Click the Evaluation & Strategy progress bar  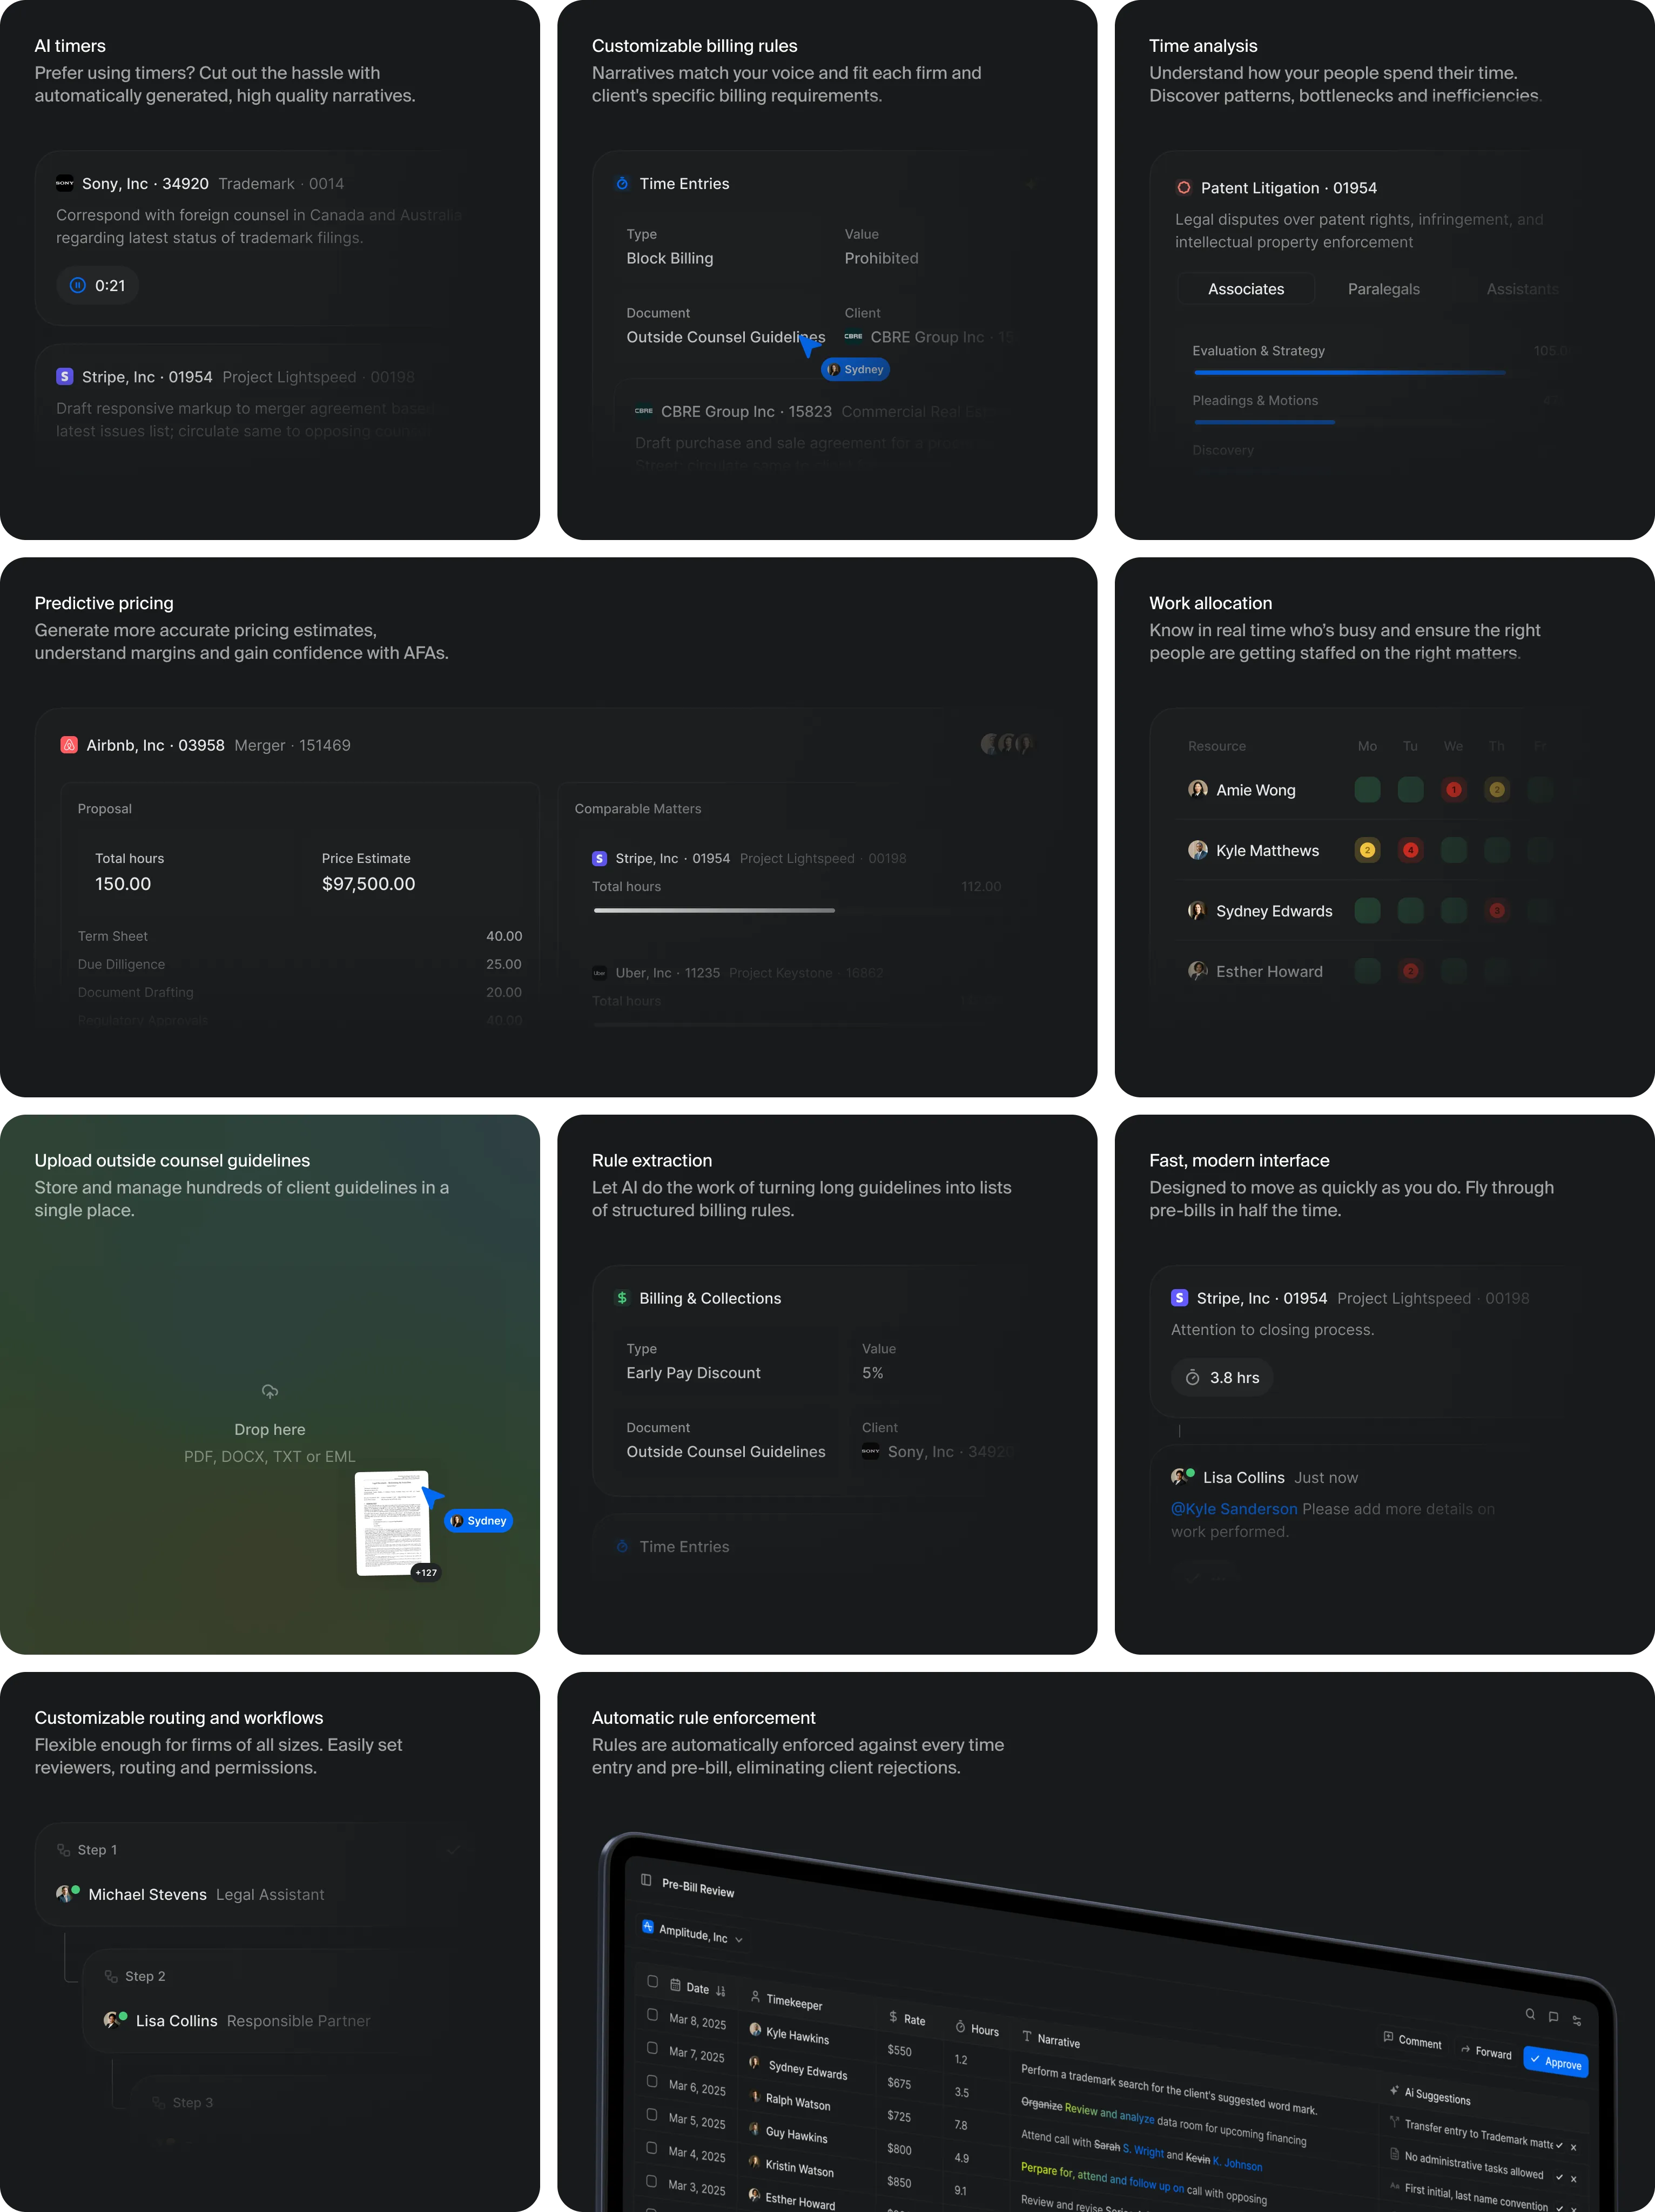[x=1349, y=373]
